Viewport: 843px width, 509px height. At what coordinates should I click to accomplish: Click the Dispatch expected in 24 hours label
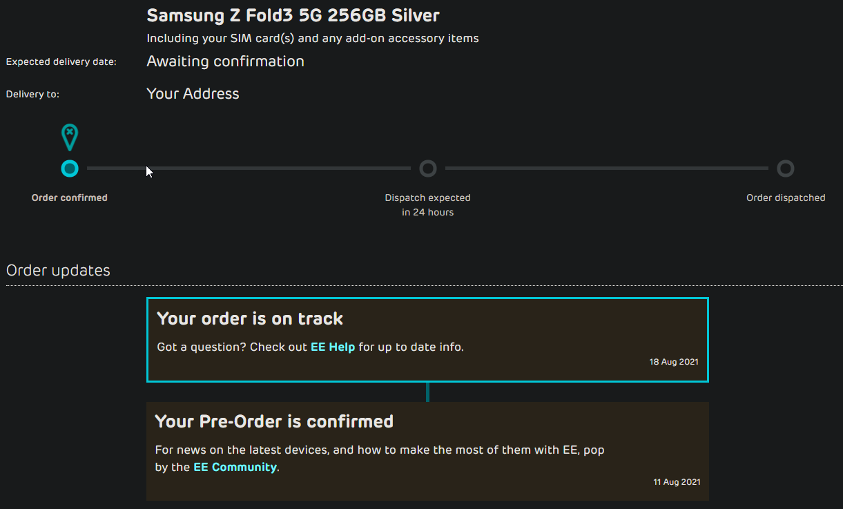coord(428,205)
